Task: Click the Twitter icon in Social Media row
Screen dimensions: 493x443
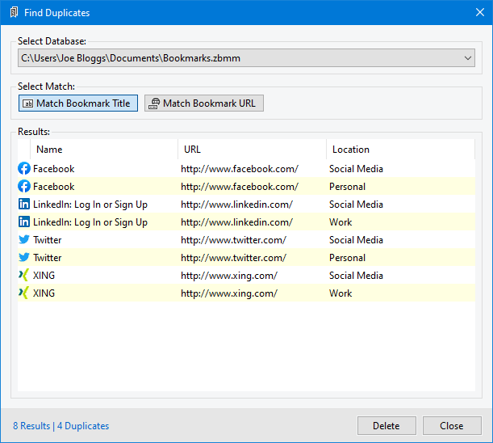Action: click(x=24, y=240)
